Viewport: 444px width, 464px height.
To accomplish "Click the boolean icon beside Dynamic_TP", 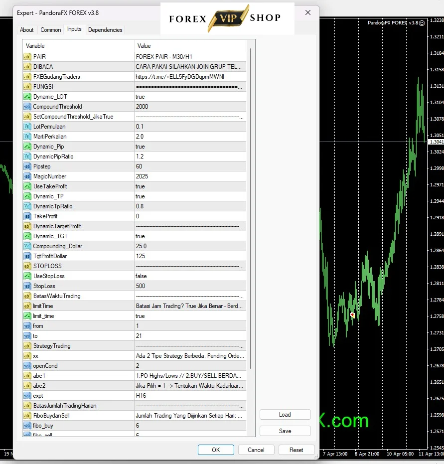I will 27,196.
